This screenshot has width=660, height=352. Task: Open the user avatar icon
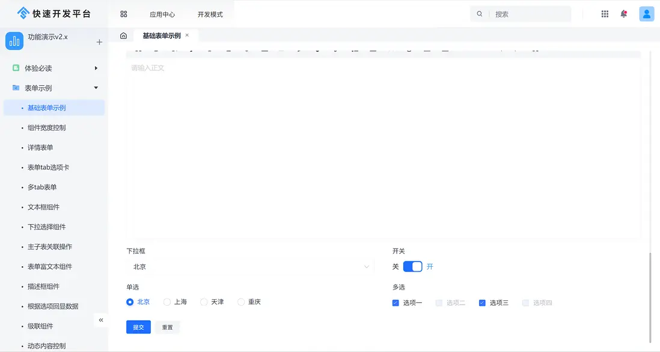coord(646,13)
